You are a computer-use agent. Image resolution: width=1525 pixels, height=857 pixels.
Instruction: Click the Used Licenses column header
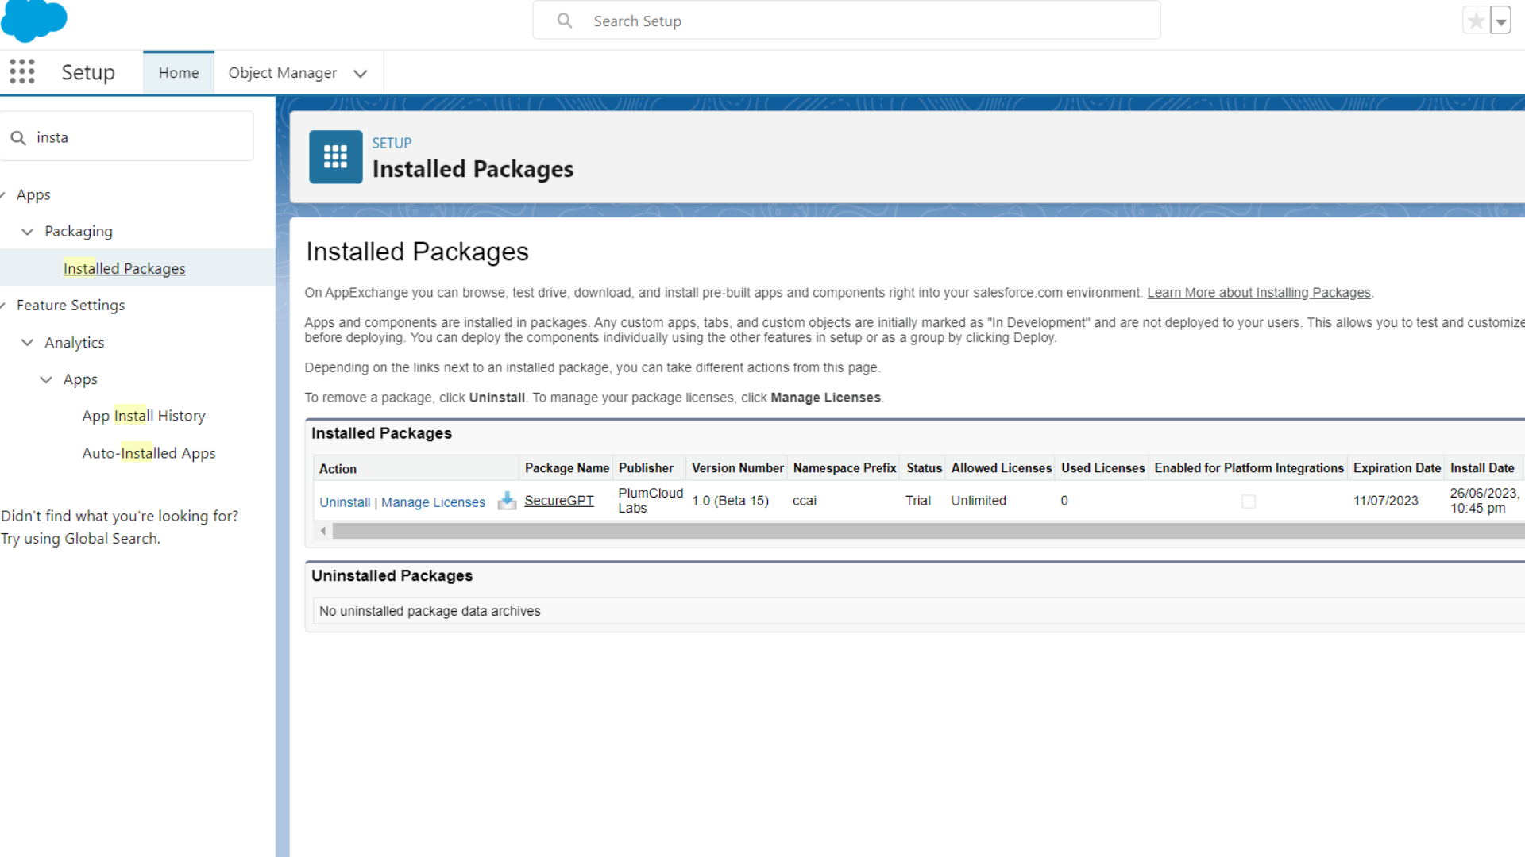click(x=1102, y=468)
